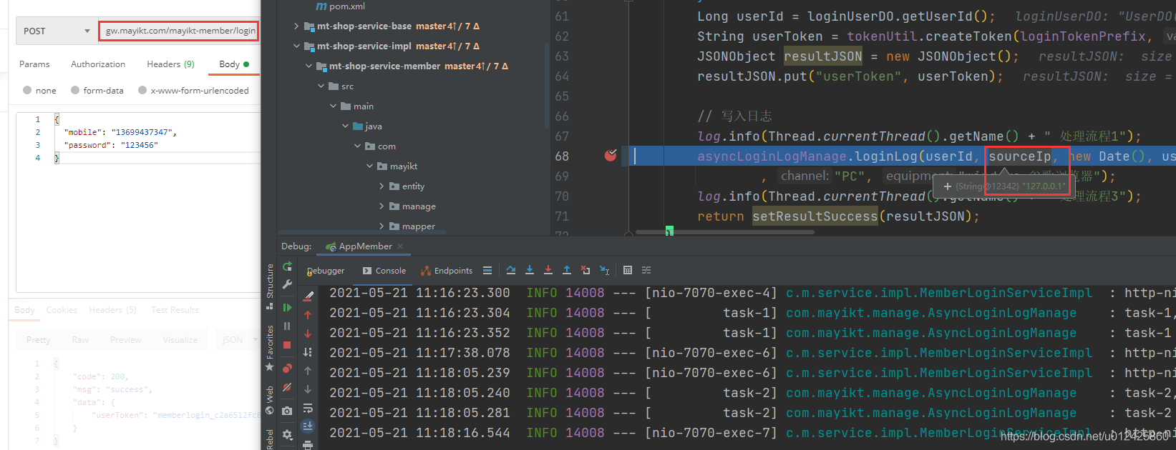Click the Rerun AppMember debug icon

(287, 266)
